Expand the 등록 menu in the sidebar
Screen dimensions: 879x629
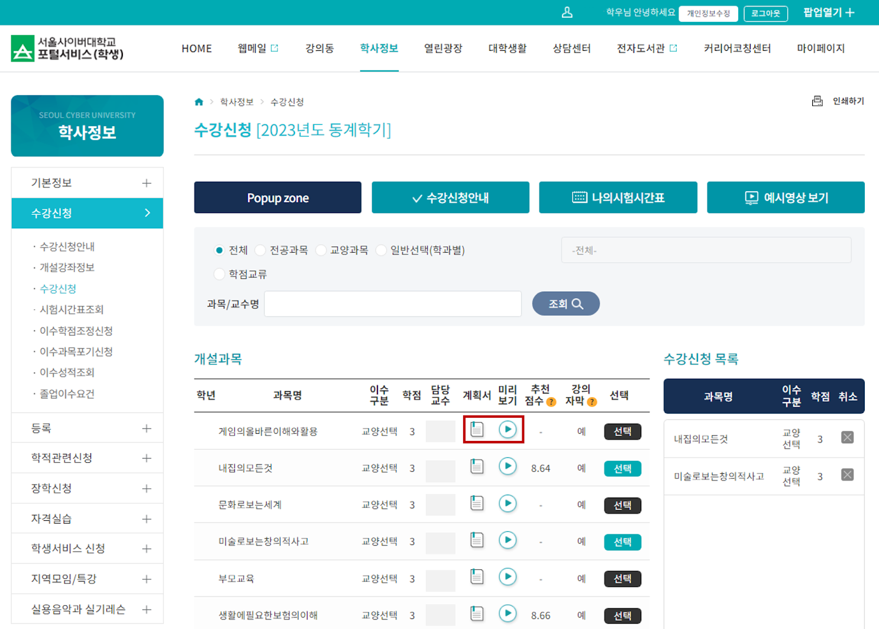tap(87, 427)
